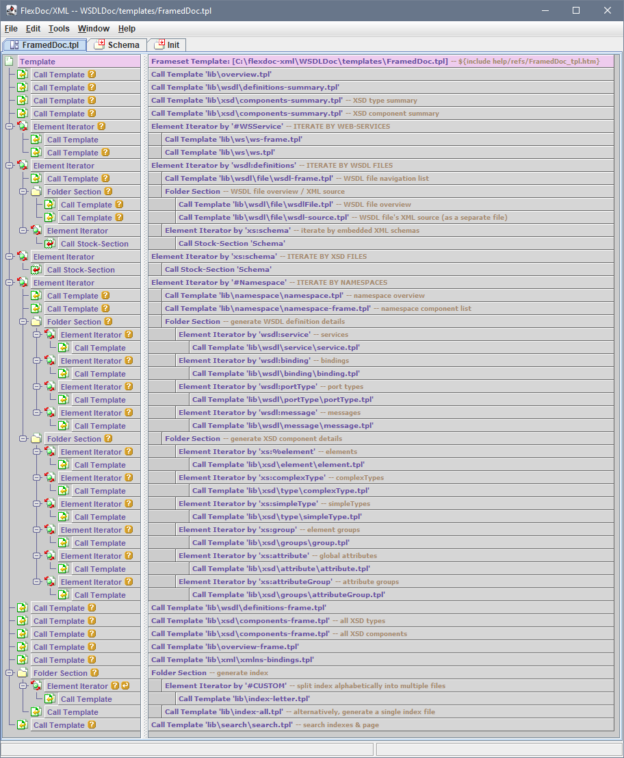Click the question-mark badge on the 'generate WSDL definition details' folder
The width and height of the screenshot is (624, 758).
click(108, 322)
